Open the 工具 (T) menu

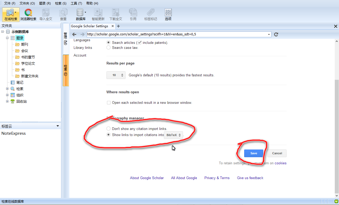(76, 3)
